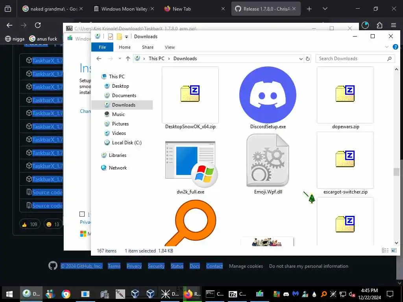Switch to the Windows Moon Valley tab
Screen dimensions: 403x302
[124, 9]
